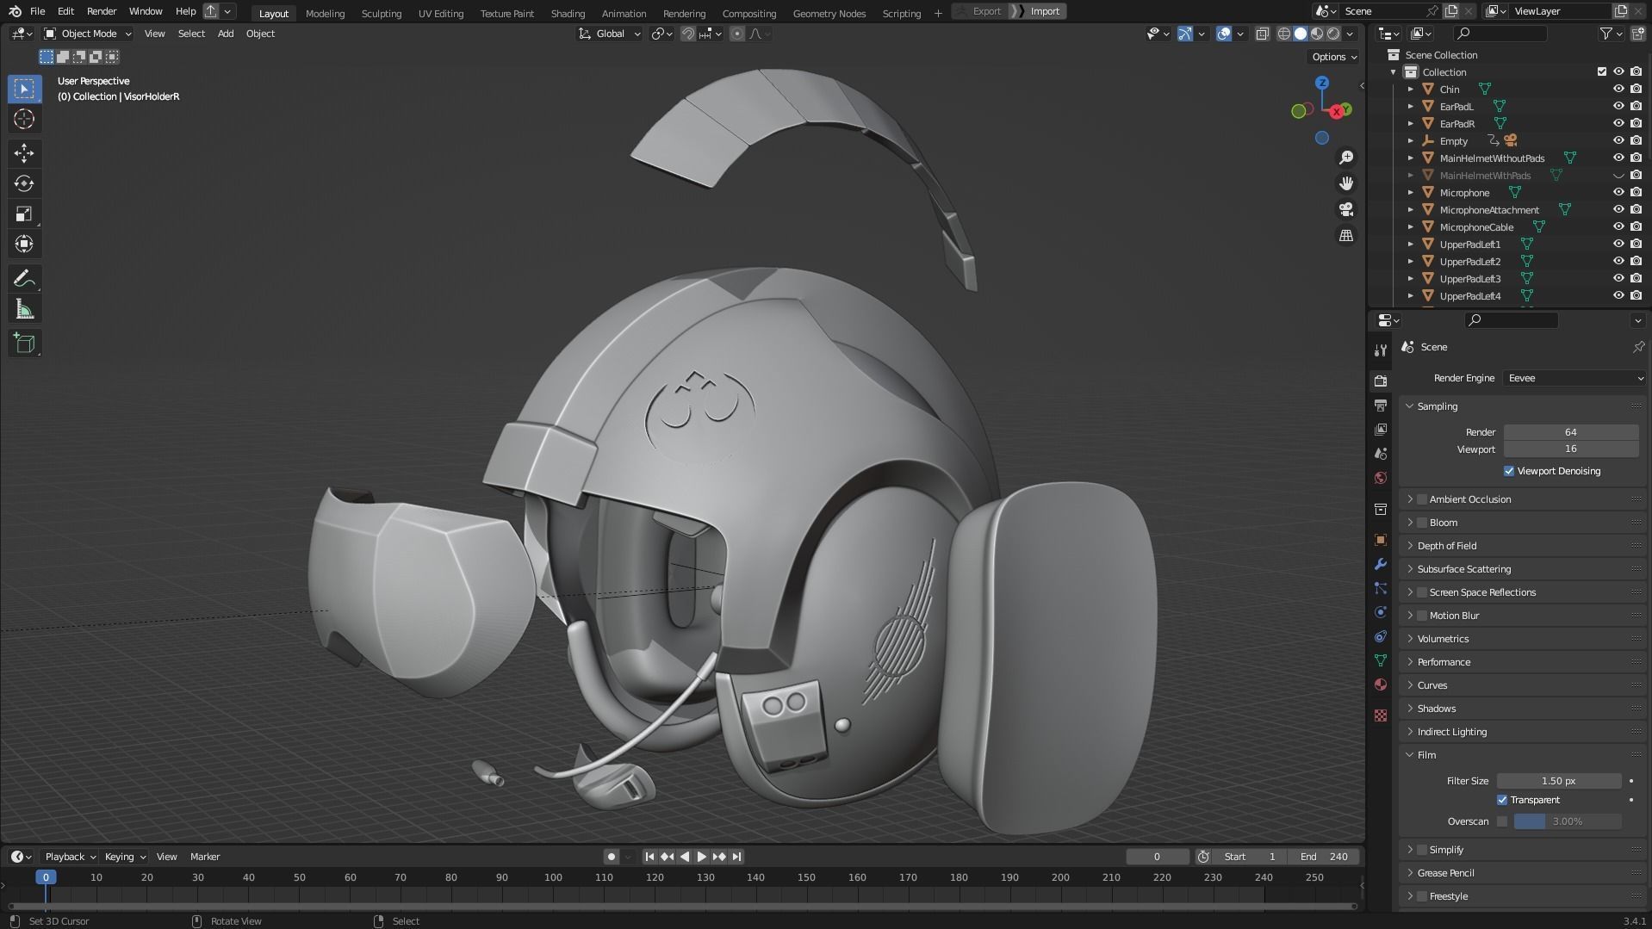The width and height of the screenshot is (1652, 929).
Task: Open the Object Data properties tab
Action: (1381, 660)
